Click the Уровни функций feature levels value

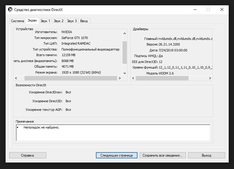186,67
